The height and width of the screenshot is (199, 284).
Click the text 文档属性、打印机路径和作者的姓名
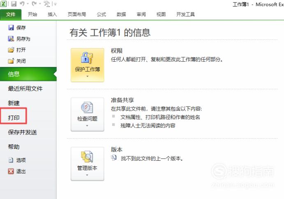160,117
